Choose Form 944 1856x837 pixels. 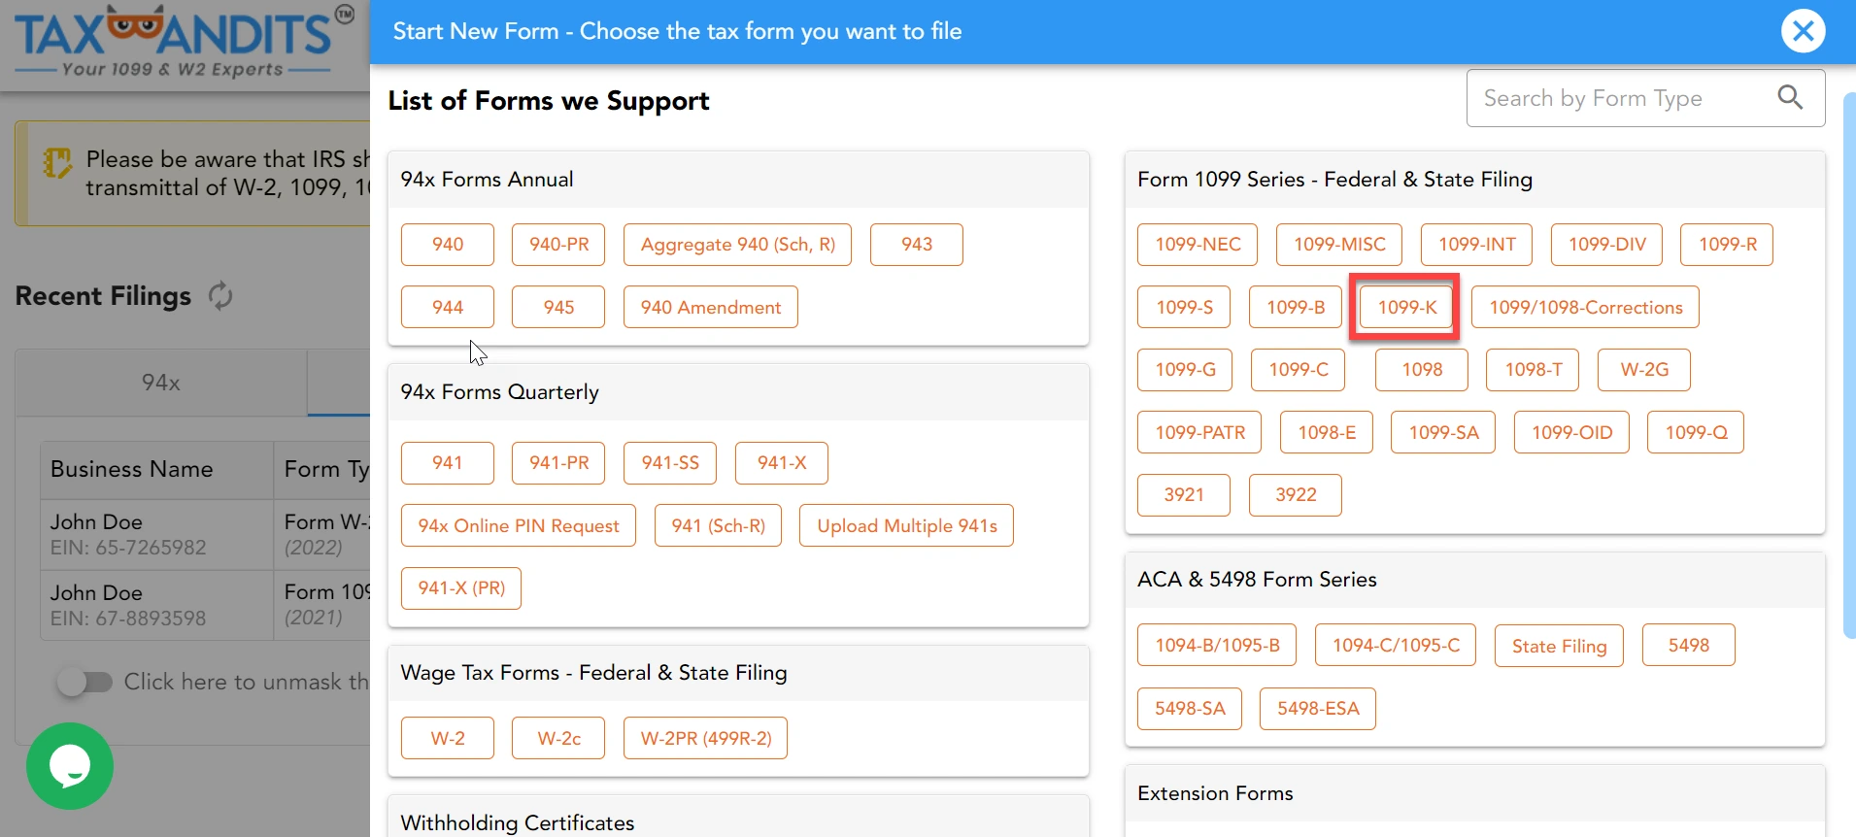pyautogui.click(x=448, y=307)
